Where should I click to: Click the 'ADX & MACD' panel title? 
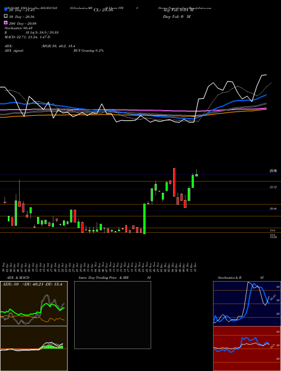tap(18, 278)
